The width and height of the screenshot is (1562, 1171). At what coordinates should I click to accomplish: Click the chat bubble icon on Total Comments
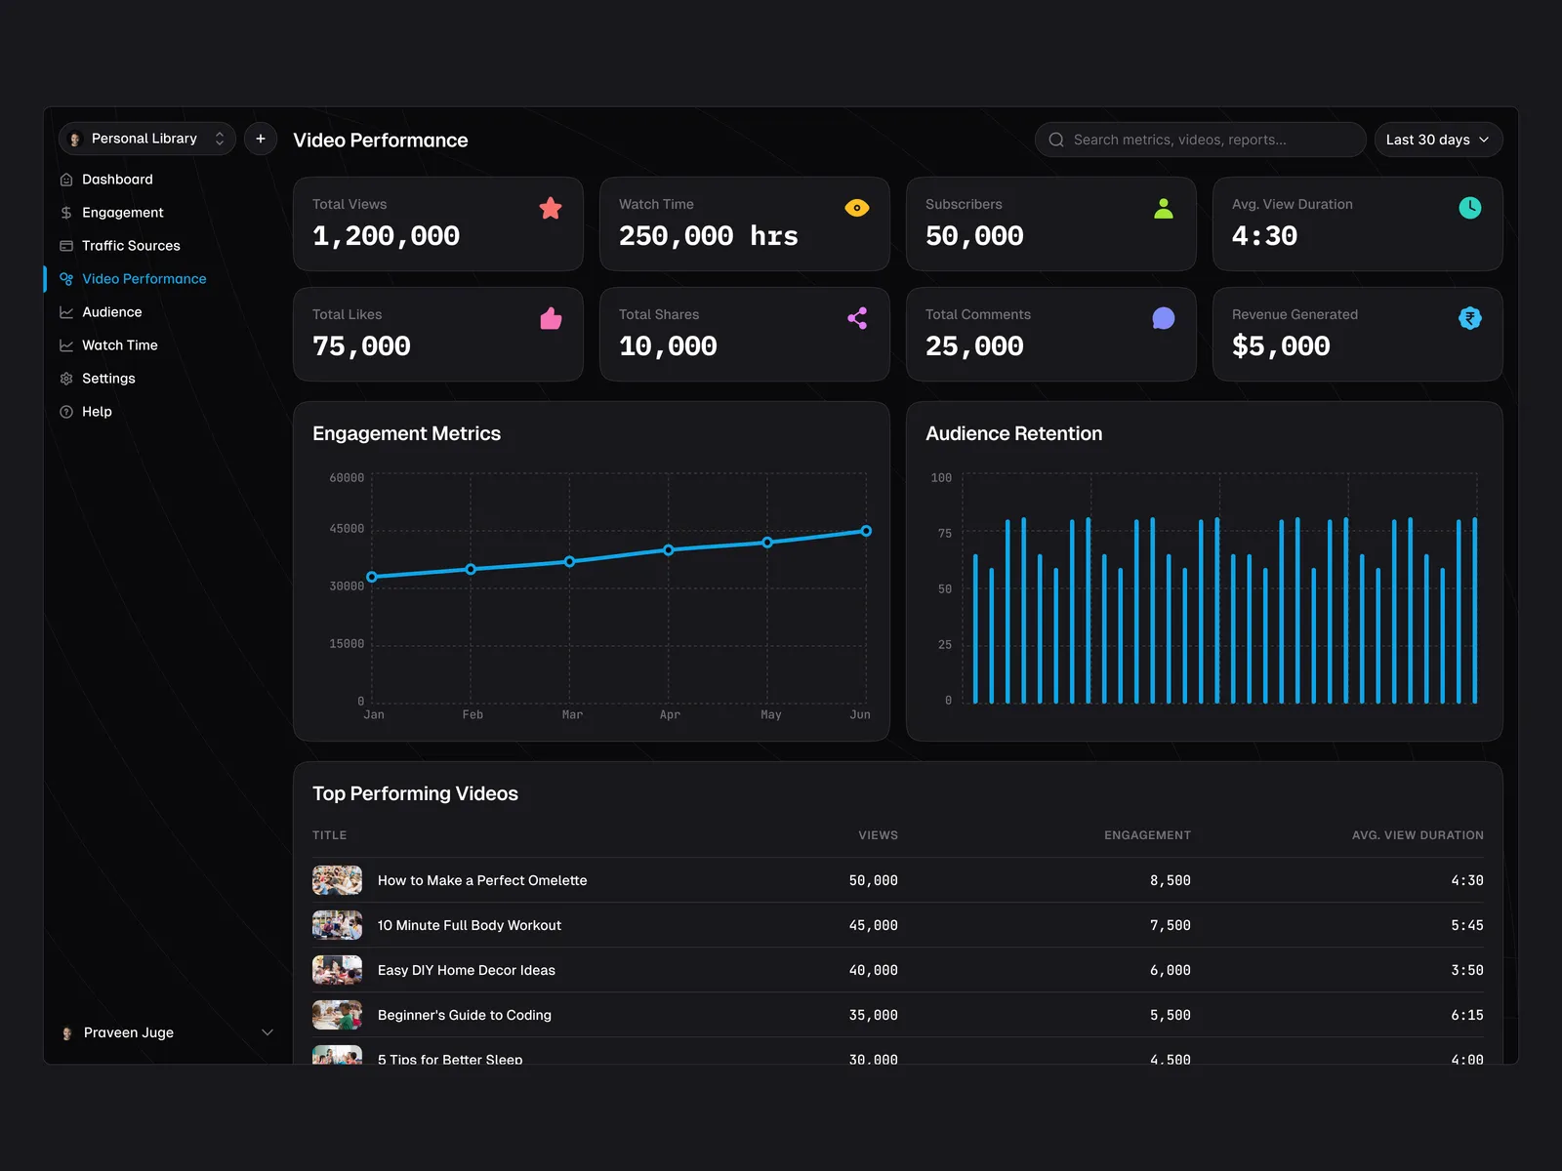click(x=1163, y=318)
